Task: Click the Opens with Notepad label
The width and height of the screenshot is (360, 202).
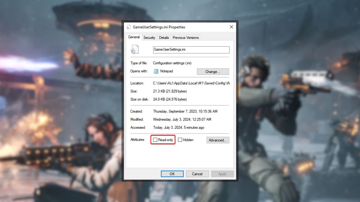Action: (x=166, y=71)
